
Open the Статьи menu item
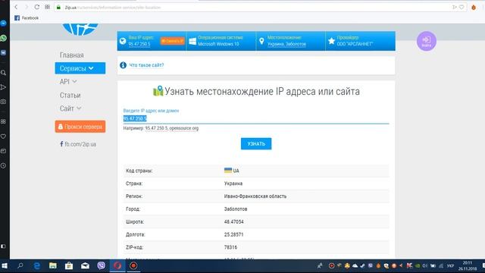70,95
